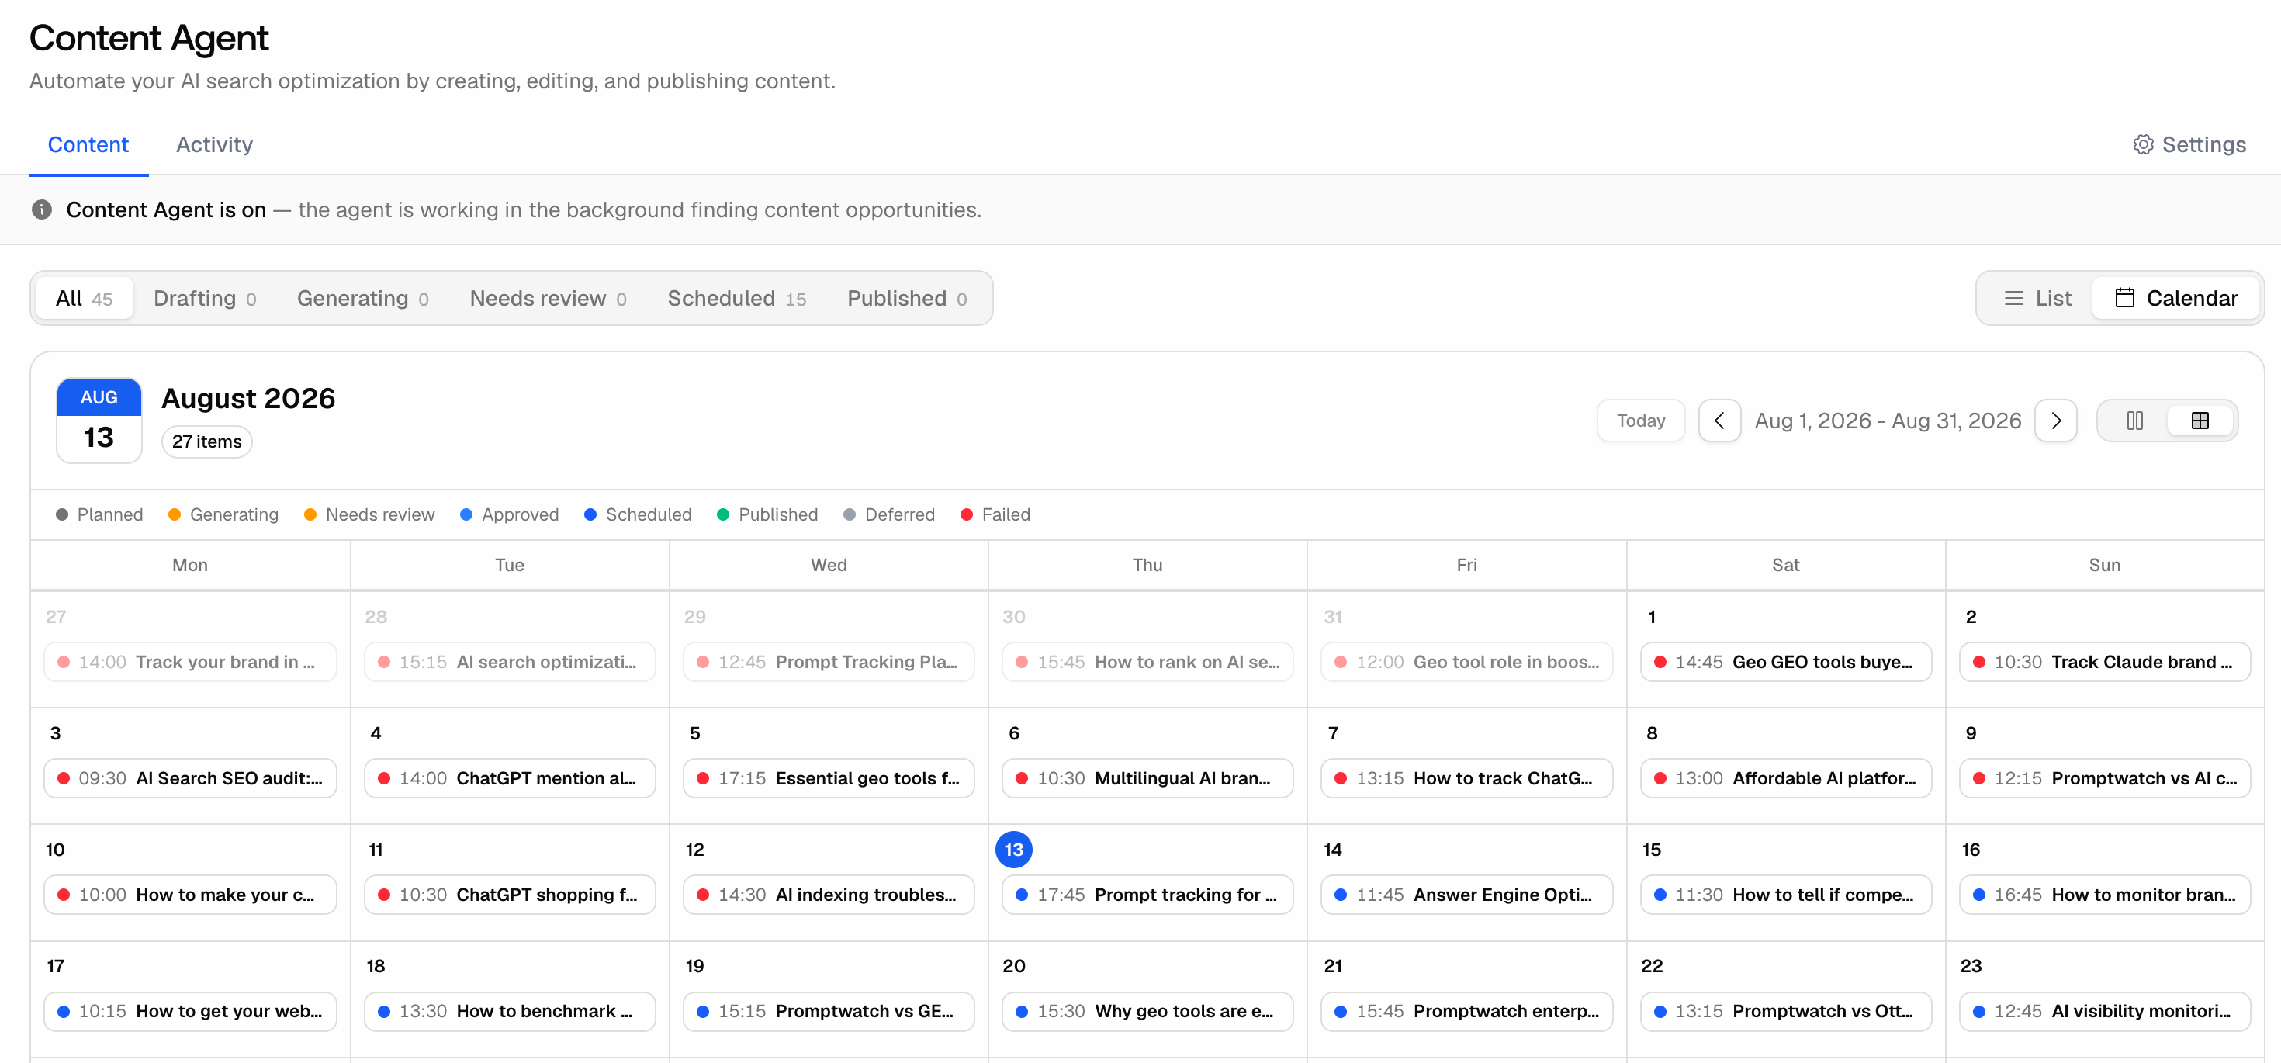Image resolution: width=2281 pixels, height=1063 pixels.
Task: Switch to two-column week layout icon
Action: [2135, 421]
